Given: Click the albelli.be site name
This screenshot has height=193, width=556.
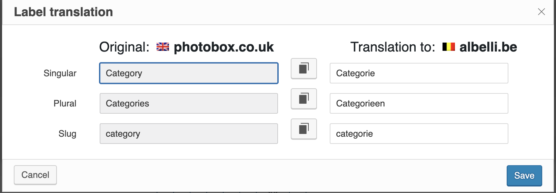Looking at the screenshot, I should pyautogui.click(x=488, y=47).
